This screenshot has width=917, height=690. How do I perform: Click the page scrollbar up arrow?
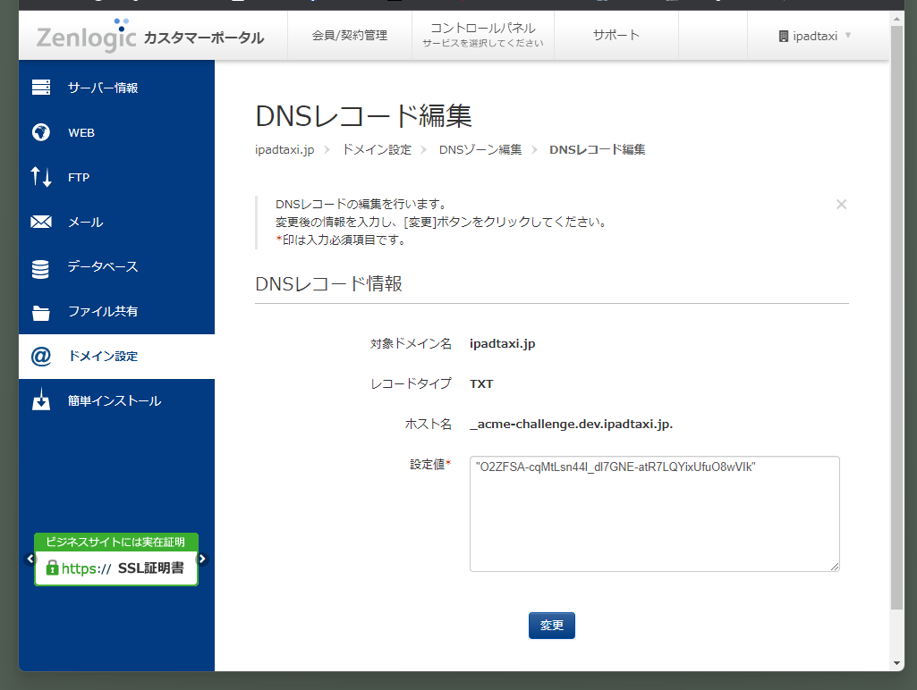[897, 20]
